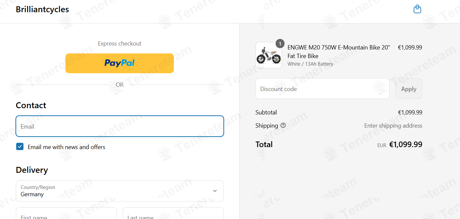Expand the Country/Region dropdown
Viewport: 460px width, 219px height.
pyautogui.click(x=120, y=191)
